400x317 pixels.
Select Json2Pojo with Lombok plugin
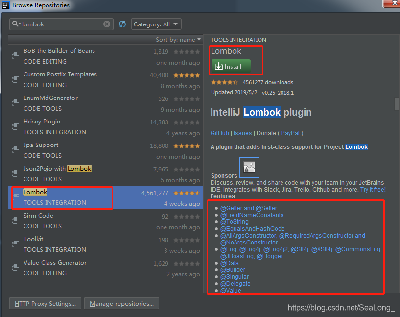[106, 173]
